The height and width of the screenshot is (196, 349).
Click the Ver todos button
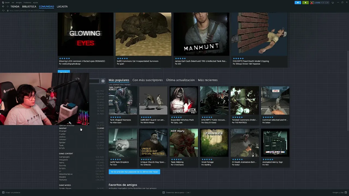pyautogui.click(x=64, y=72)
